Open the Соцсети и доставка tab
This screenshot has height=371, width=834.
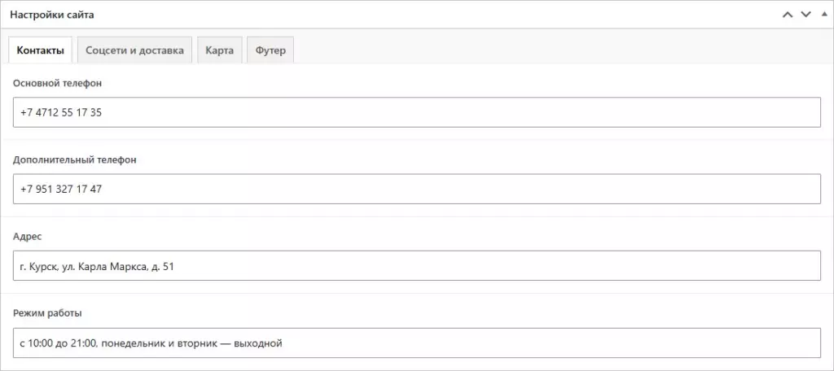pyautogui.click(x=135, y=50)
